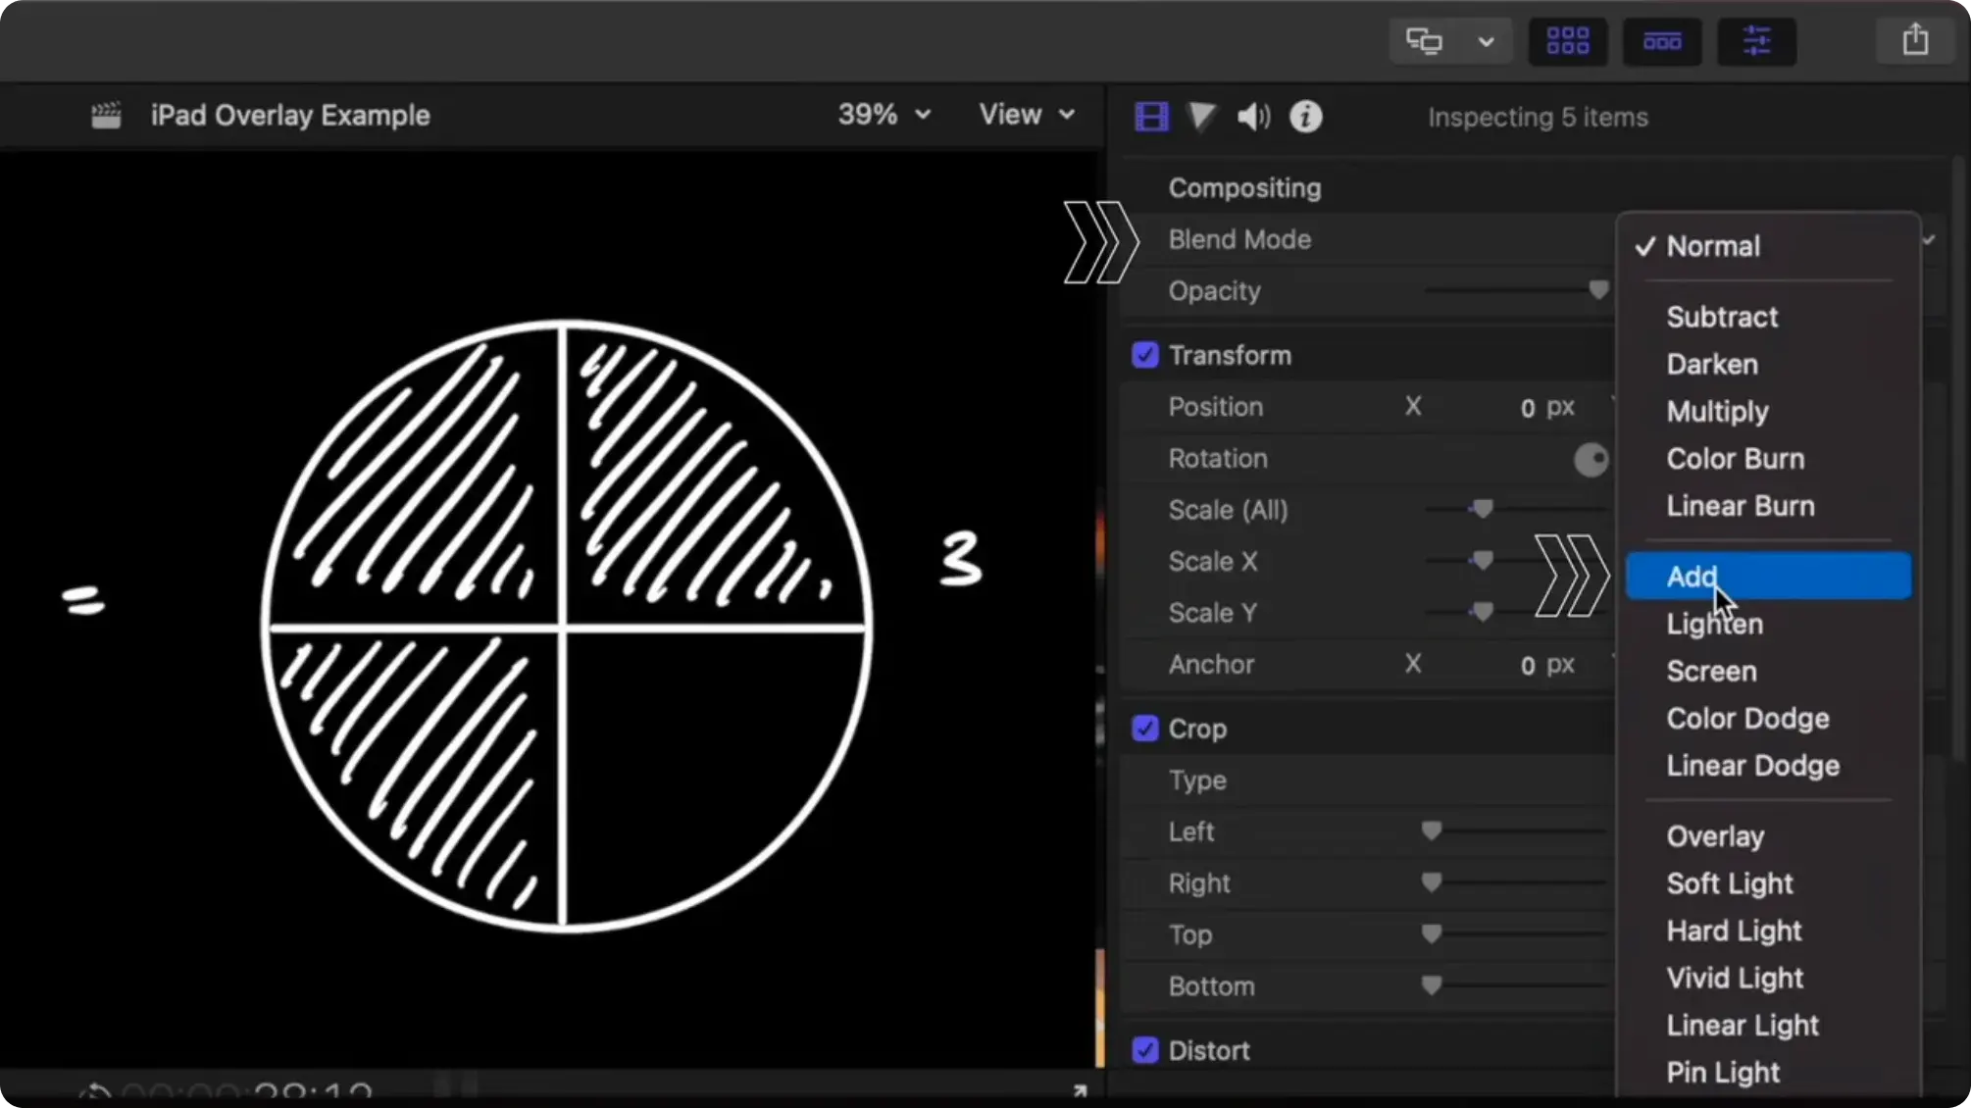Image resolution: width=1971 pixels, height=1108 pixels.
Task: Click the Scale (All) slider handle
Action: (x=1483, y=508)
